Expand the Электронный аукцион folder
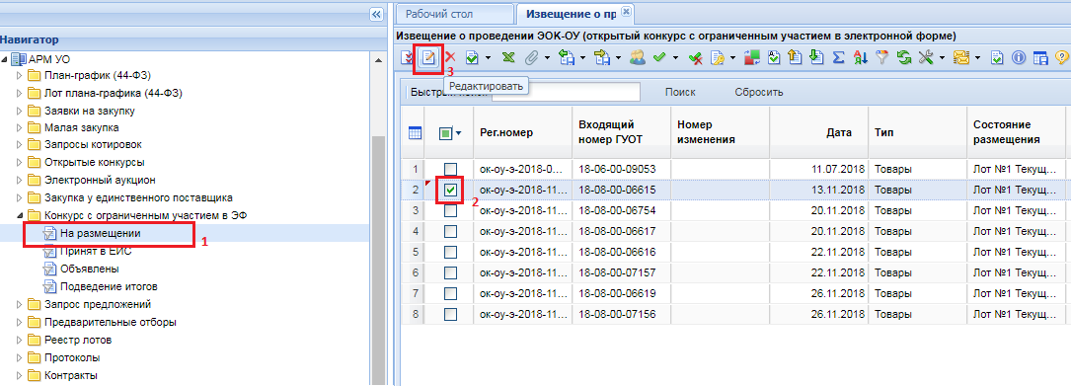Image resolution: width=1071 pixels, height=386 pixels. point(19,181)
